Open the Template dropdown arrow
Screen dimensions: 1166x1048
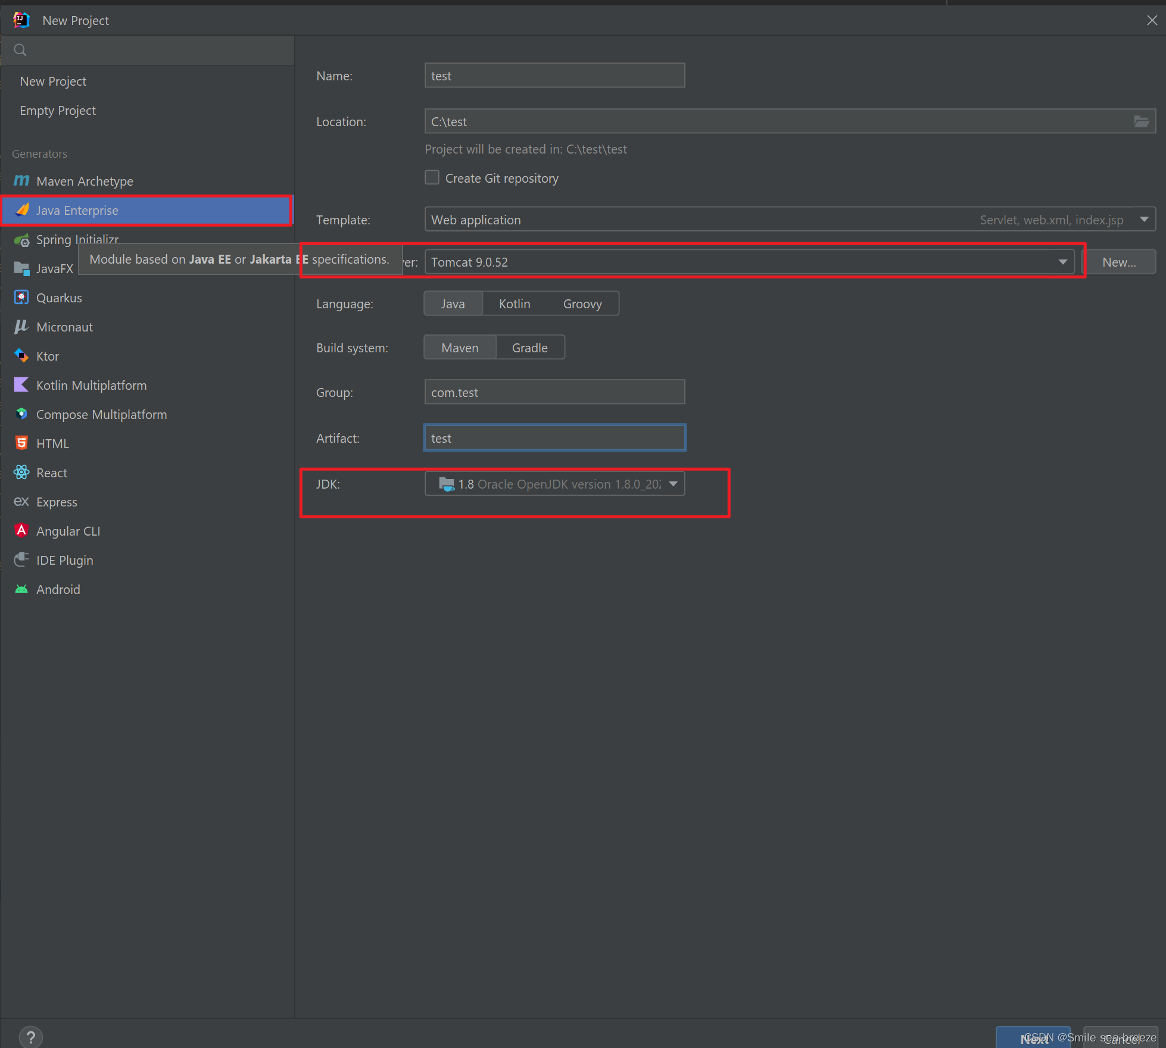[1144, 220]
